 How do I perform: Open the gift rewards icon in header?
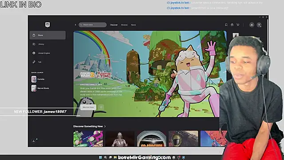(x=232, y=25)
